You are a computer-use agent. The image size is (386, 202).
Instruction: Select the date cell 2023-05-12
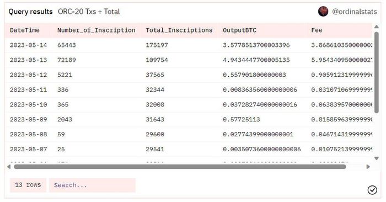tap(28, 75)
